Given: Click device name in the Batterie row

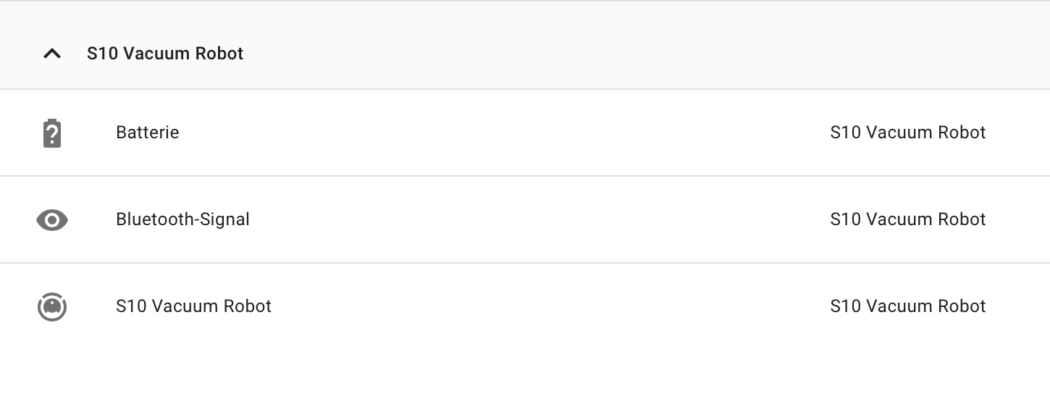Looking at the screenshot, I should pyautogui.click(x=907, y=132).
